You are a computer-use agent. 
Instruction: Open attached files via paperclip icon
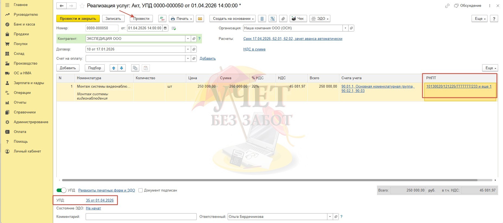283,19
